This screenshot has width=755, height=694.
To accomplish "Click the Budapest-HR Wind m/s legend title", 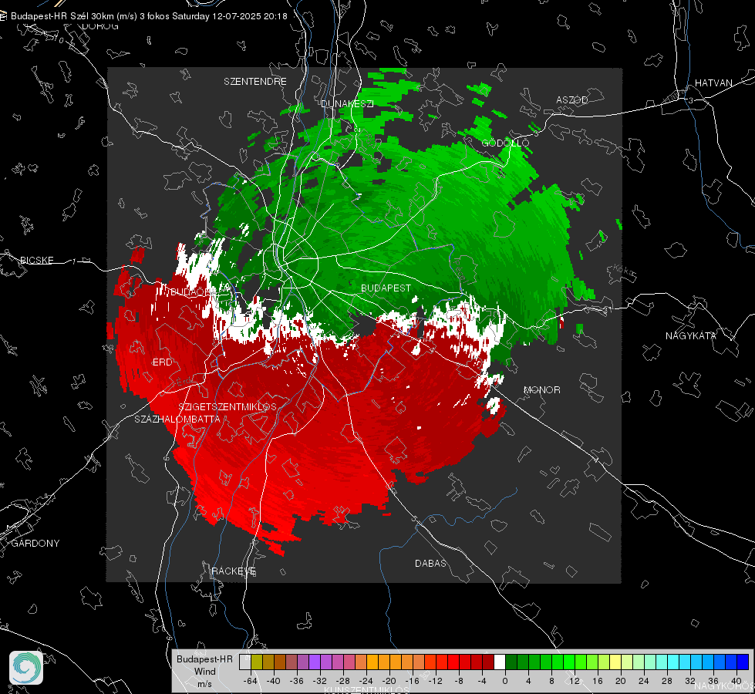I will [x=204, y=671].
